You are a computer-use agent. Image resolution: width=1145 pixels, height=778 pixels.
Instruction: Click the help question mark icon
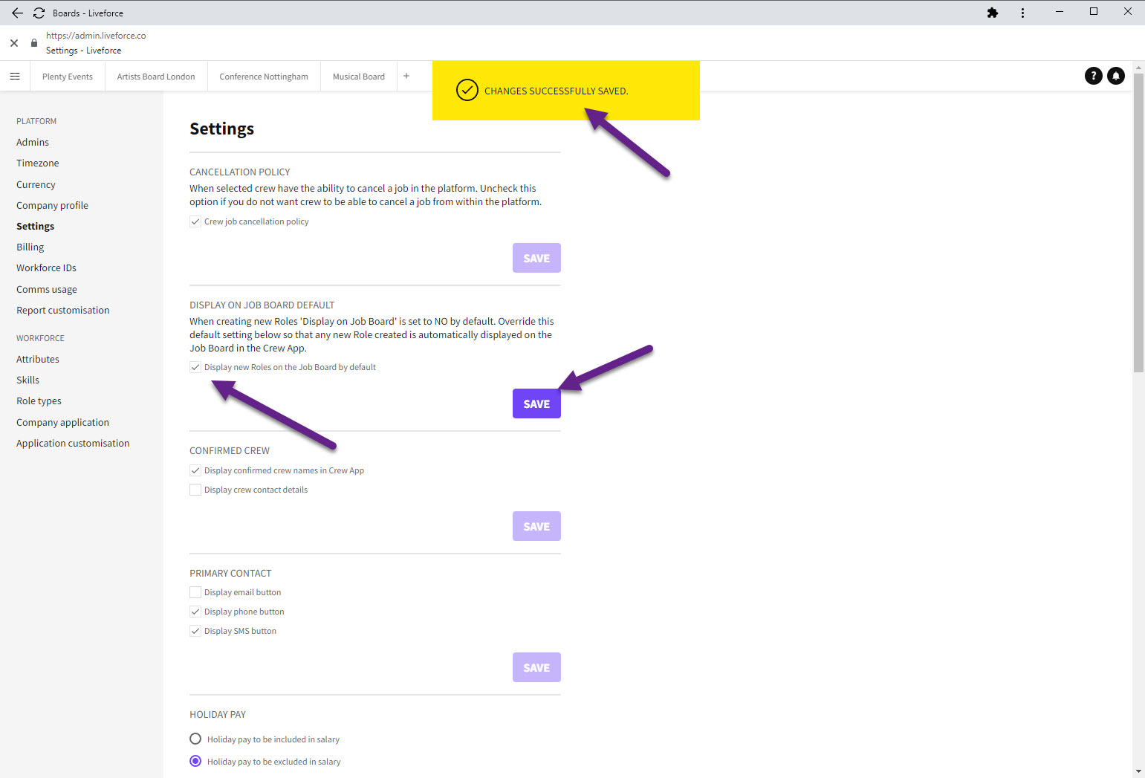[x=1093, y=76]
